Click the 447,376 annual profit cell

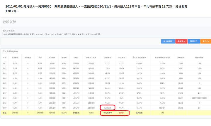point(122,103)
